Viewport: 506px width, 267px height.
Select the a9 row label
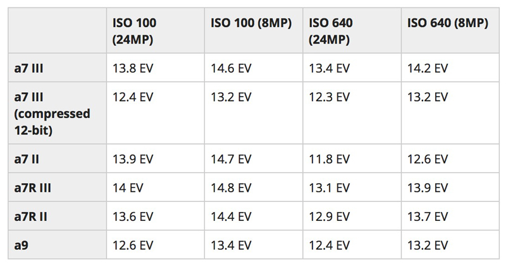[x=57, y=245]
